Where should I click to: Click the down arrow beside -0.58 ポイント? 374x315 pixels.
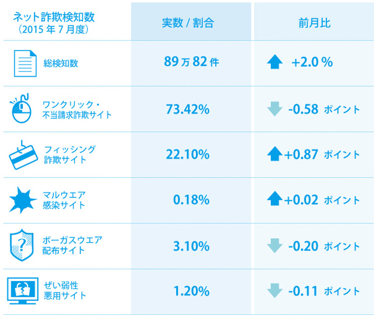[x=274, y=109]
